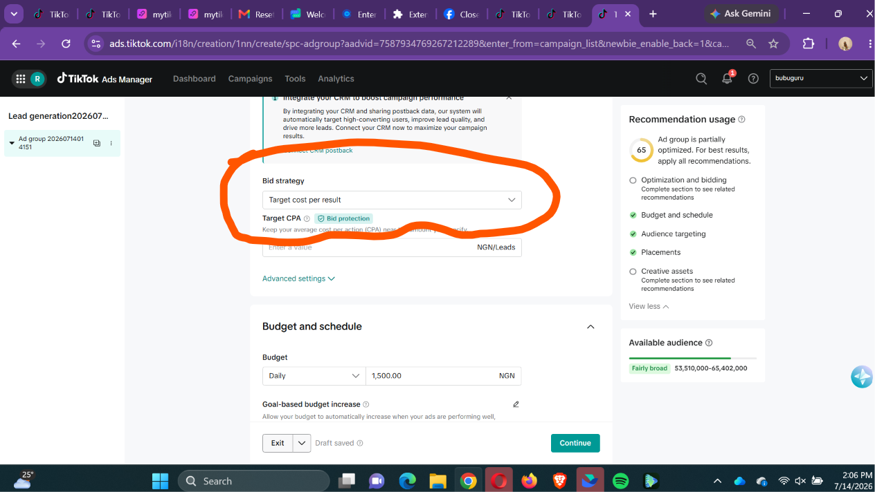The width and height of the screenshot is (875, 492).
Task: Open Firefox from the taskbar
Action: 530,481
